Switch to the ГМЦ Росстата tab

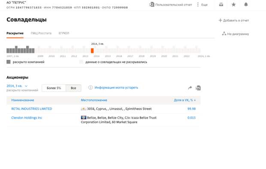41,33
